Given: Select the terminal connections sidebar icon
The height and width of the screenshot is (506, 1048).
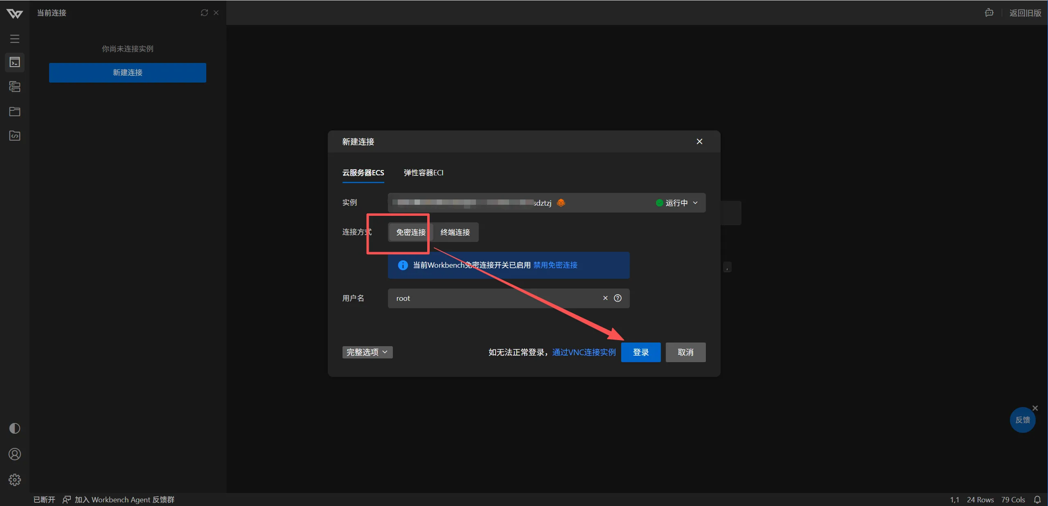Looking at the screenshot, I should coord(15,62).
